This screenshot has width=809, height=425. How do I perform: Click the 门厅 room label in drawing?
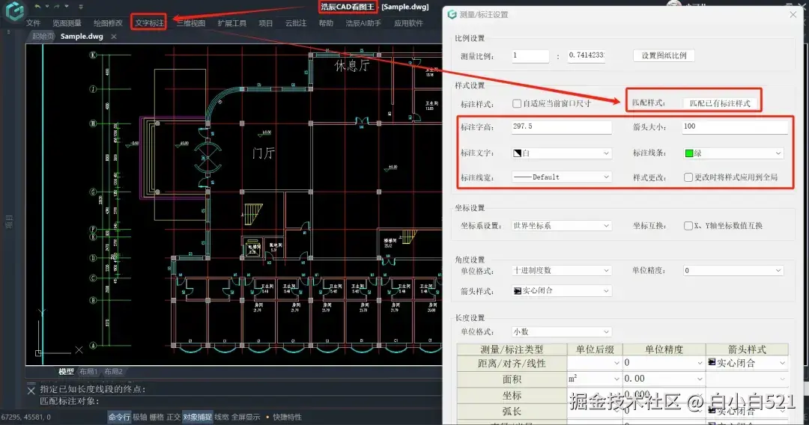tap(264, 153)
